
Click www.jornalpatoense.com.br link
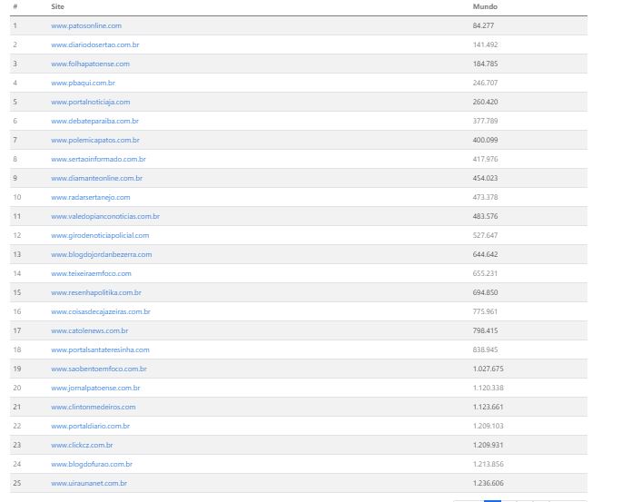coord(95,388)
